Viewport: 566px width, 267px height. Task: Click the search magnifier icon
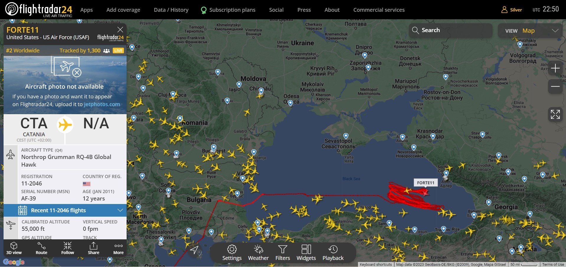415,30
